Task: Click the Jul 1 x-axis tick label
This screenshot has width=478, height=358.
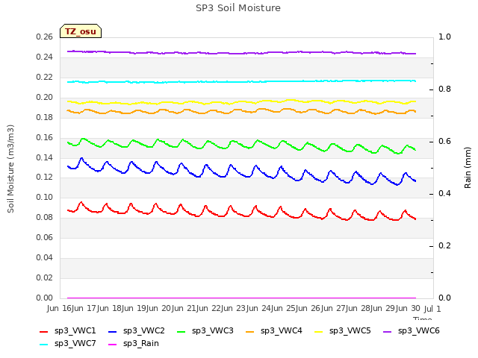Action: 432,309
